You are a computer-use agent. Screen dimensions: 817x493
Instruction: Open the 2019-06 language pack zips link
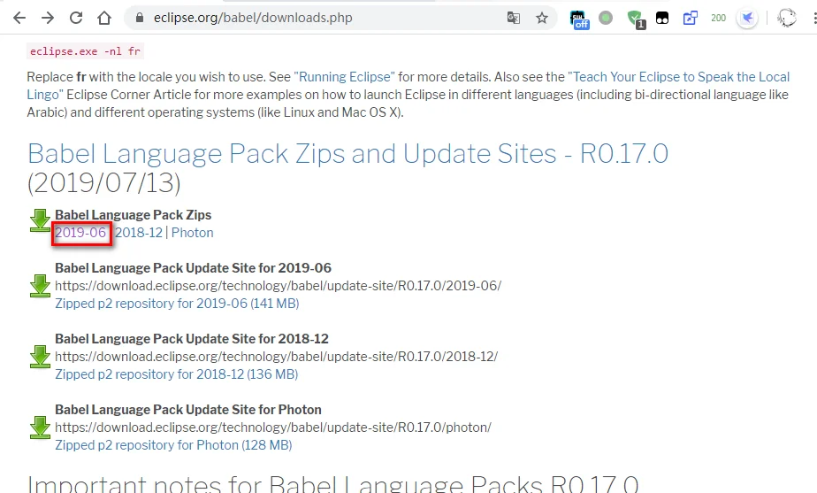tap(80, 233)
